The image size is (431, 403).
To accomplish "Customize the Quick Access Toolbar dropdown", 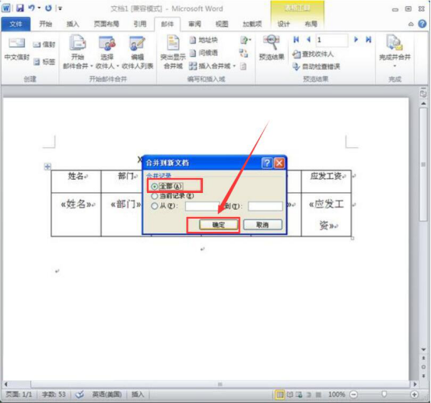I will pyautogui.click(x=60, y=9).
